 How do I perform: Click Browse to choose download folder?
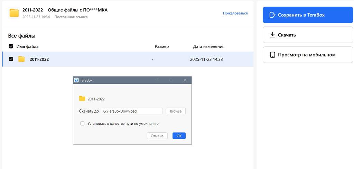coord(176,111)
